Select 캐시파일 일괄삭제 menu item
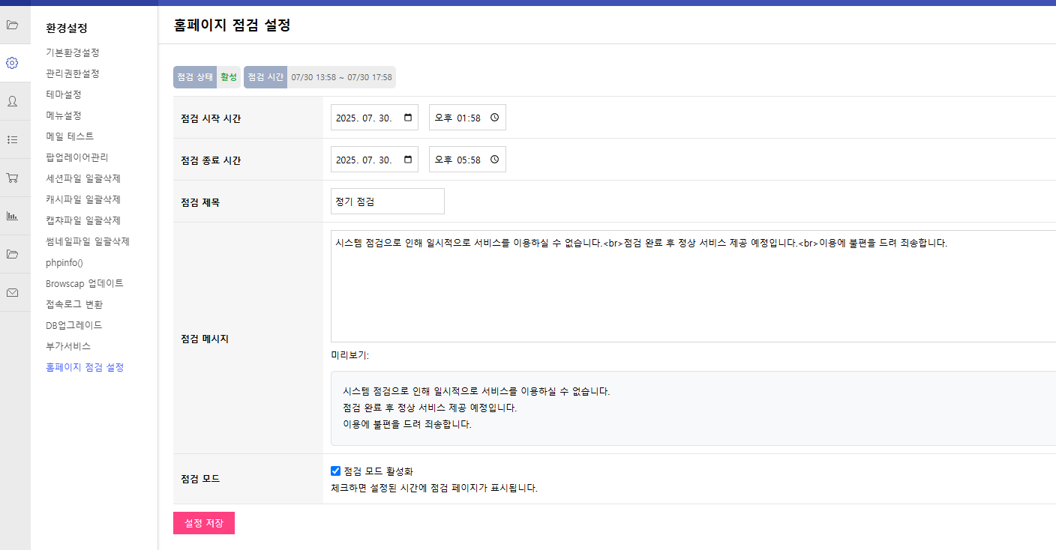The height and width of the screenshot is (550, 1056). click(83, 199)
